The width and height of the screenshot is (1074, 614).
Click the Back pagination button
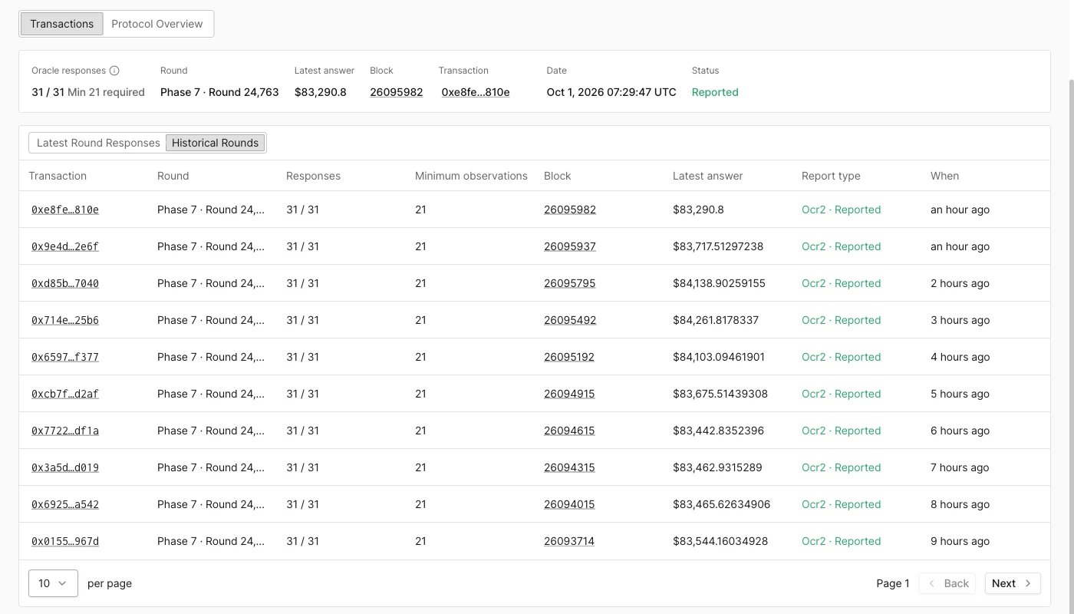click(947, 583)
